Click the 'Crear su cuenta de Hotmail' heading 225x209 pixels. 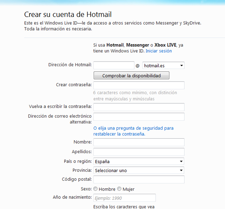(68, 14)
